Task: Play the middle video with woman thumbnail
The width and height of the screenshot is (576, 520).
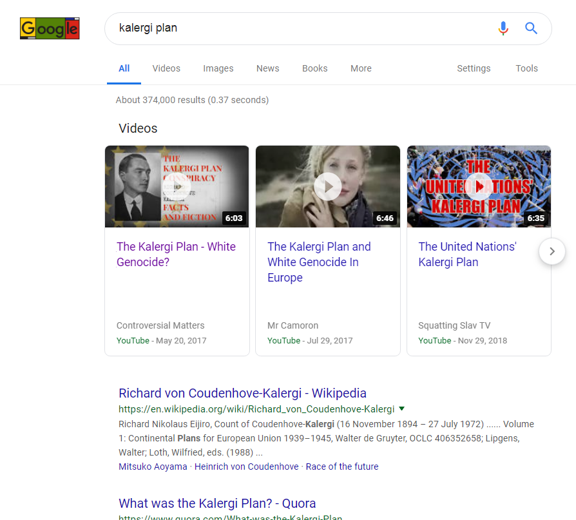Action: pyautogui.click(x=327, y=186)
